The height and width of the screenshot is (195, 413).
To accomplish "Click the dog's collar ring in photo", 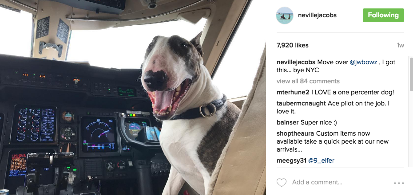I will point(207,110).
